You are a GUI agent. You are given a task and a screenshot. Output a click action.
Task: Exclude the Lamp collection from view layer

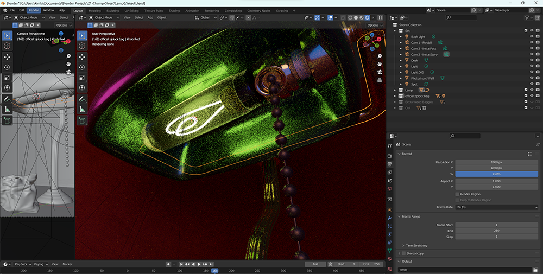point(526,90)
